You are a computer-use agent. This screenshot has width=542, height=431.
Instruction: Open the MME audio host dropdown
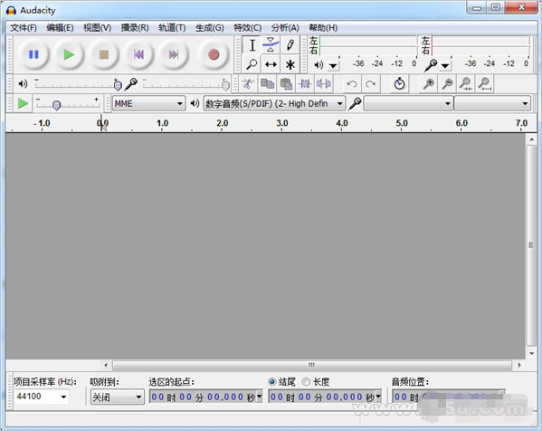[x=148, y=103]
